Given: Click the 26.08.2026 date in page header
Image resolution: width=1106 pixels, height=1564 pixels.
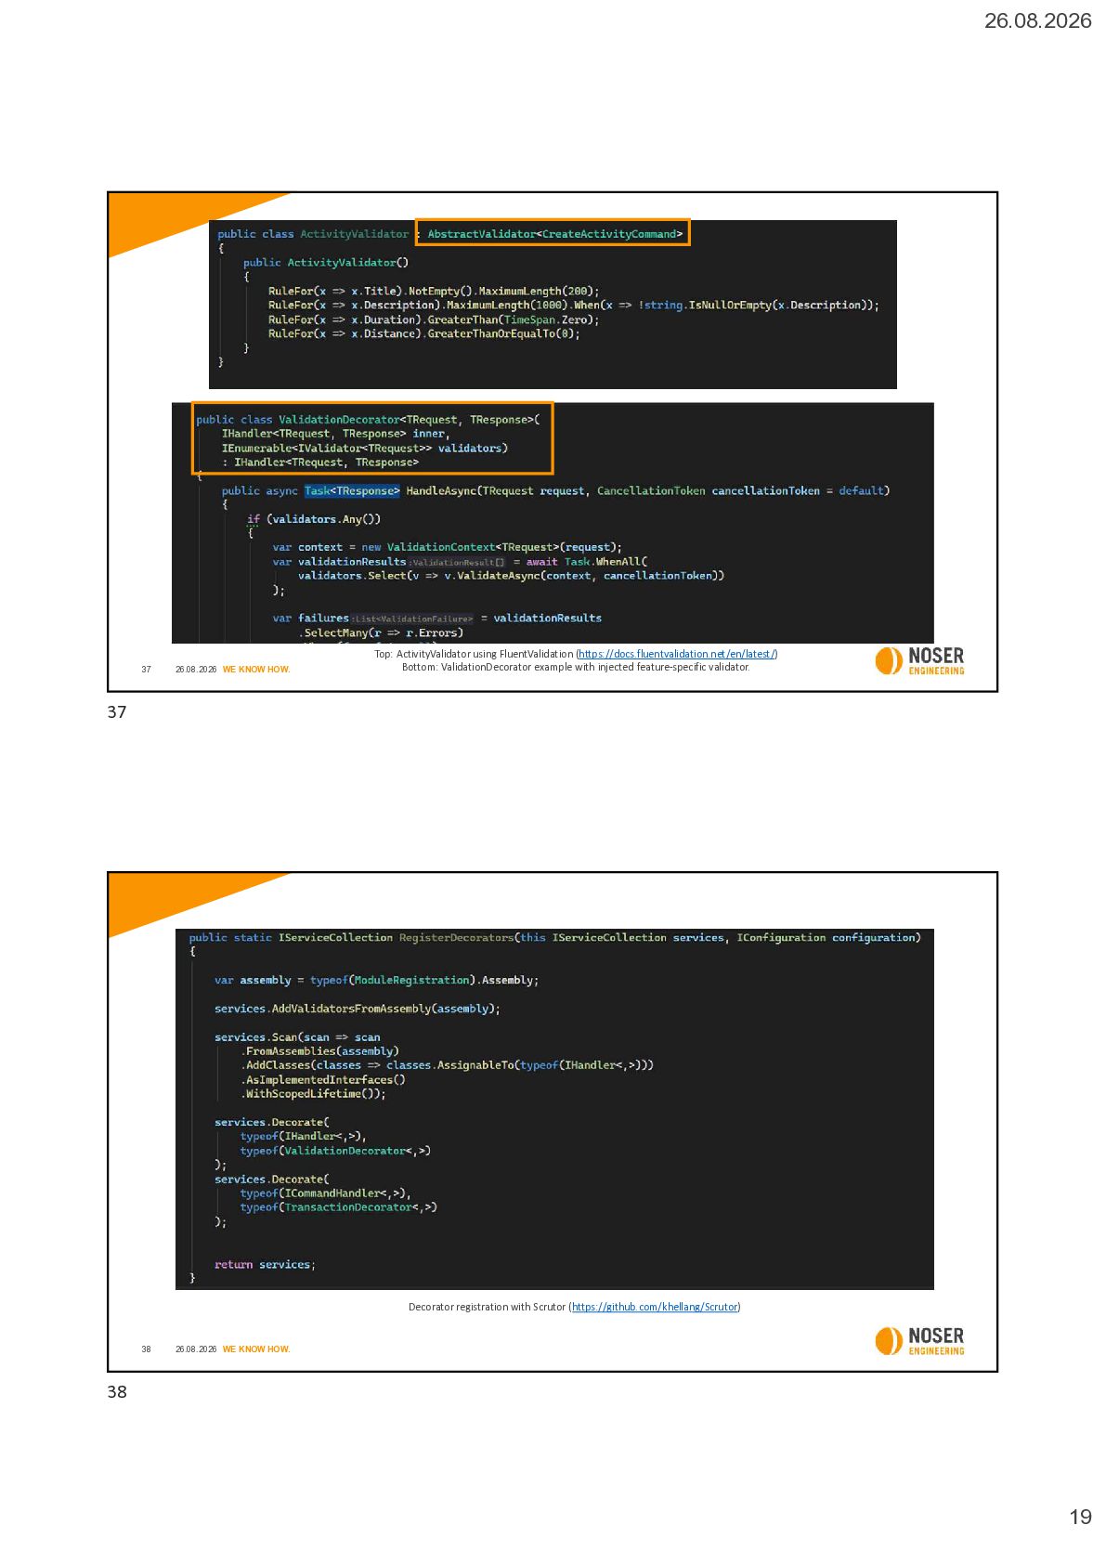Looking at the screenshot, I should coord(1037,20).
